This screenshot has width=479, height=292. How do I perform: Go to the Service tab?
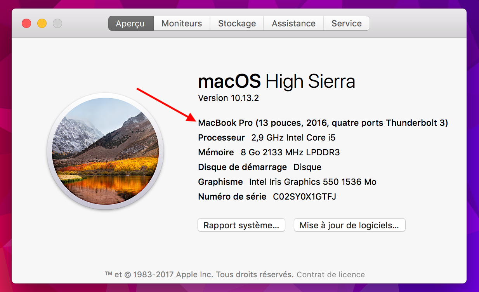(x=346, y=23)
